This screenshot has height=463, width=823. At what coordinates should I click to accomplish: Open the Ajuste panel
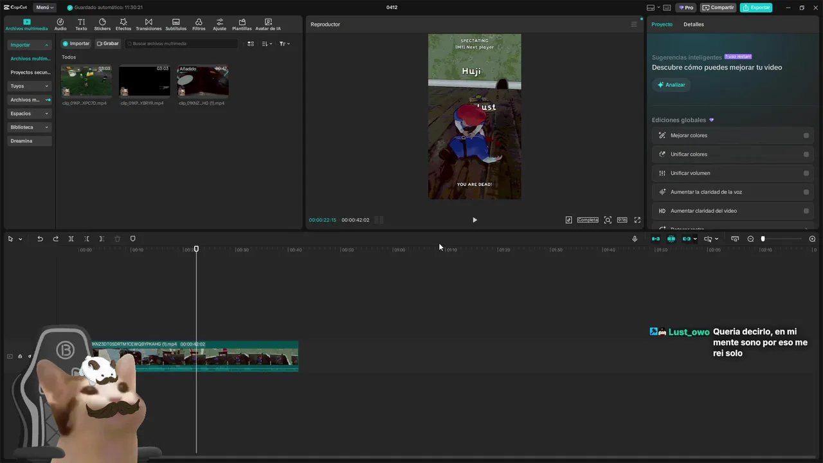click(x=219, y=24)
